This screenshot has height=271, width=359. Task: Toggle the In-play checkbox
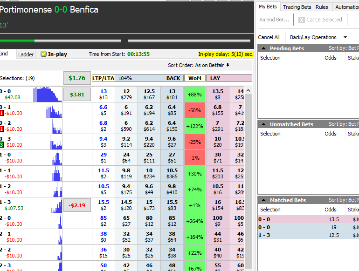(x=43, y=54)
